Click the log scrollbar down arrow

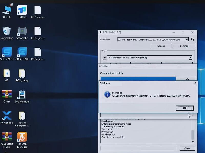coord(193,141)
